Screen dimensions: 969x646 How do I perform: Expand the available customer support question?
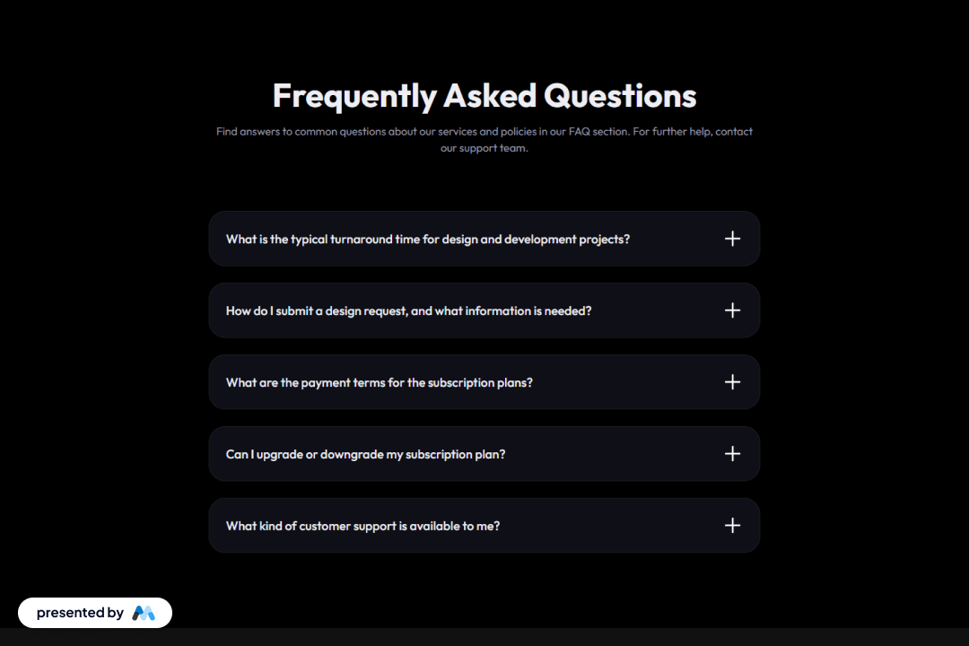[x=484, y=525]
